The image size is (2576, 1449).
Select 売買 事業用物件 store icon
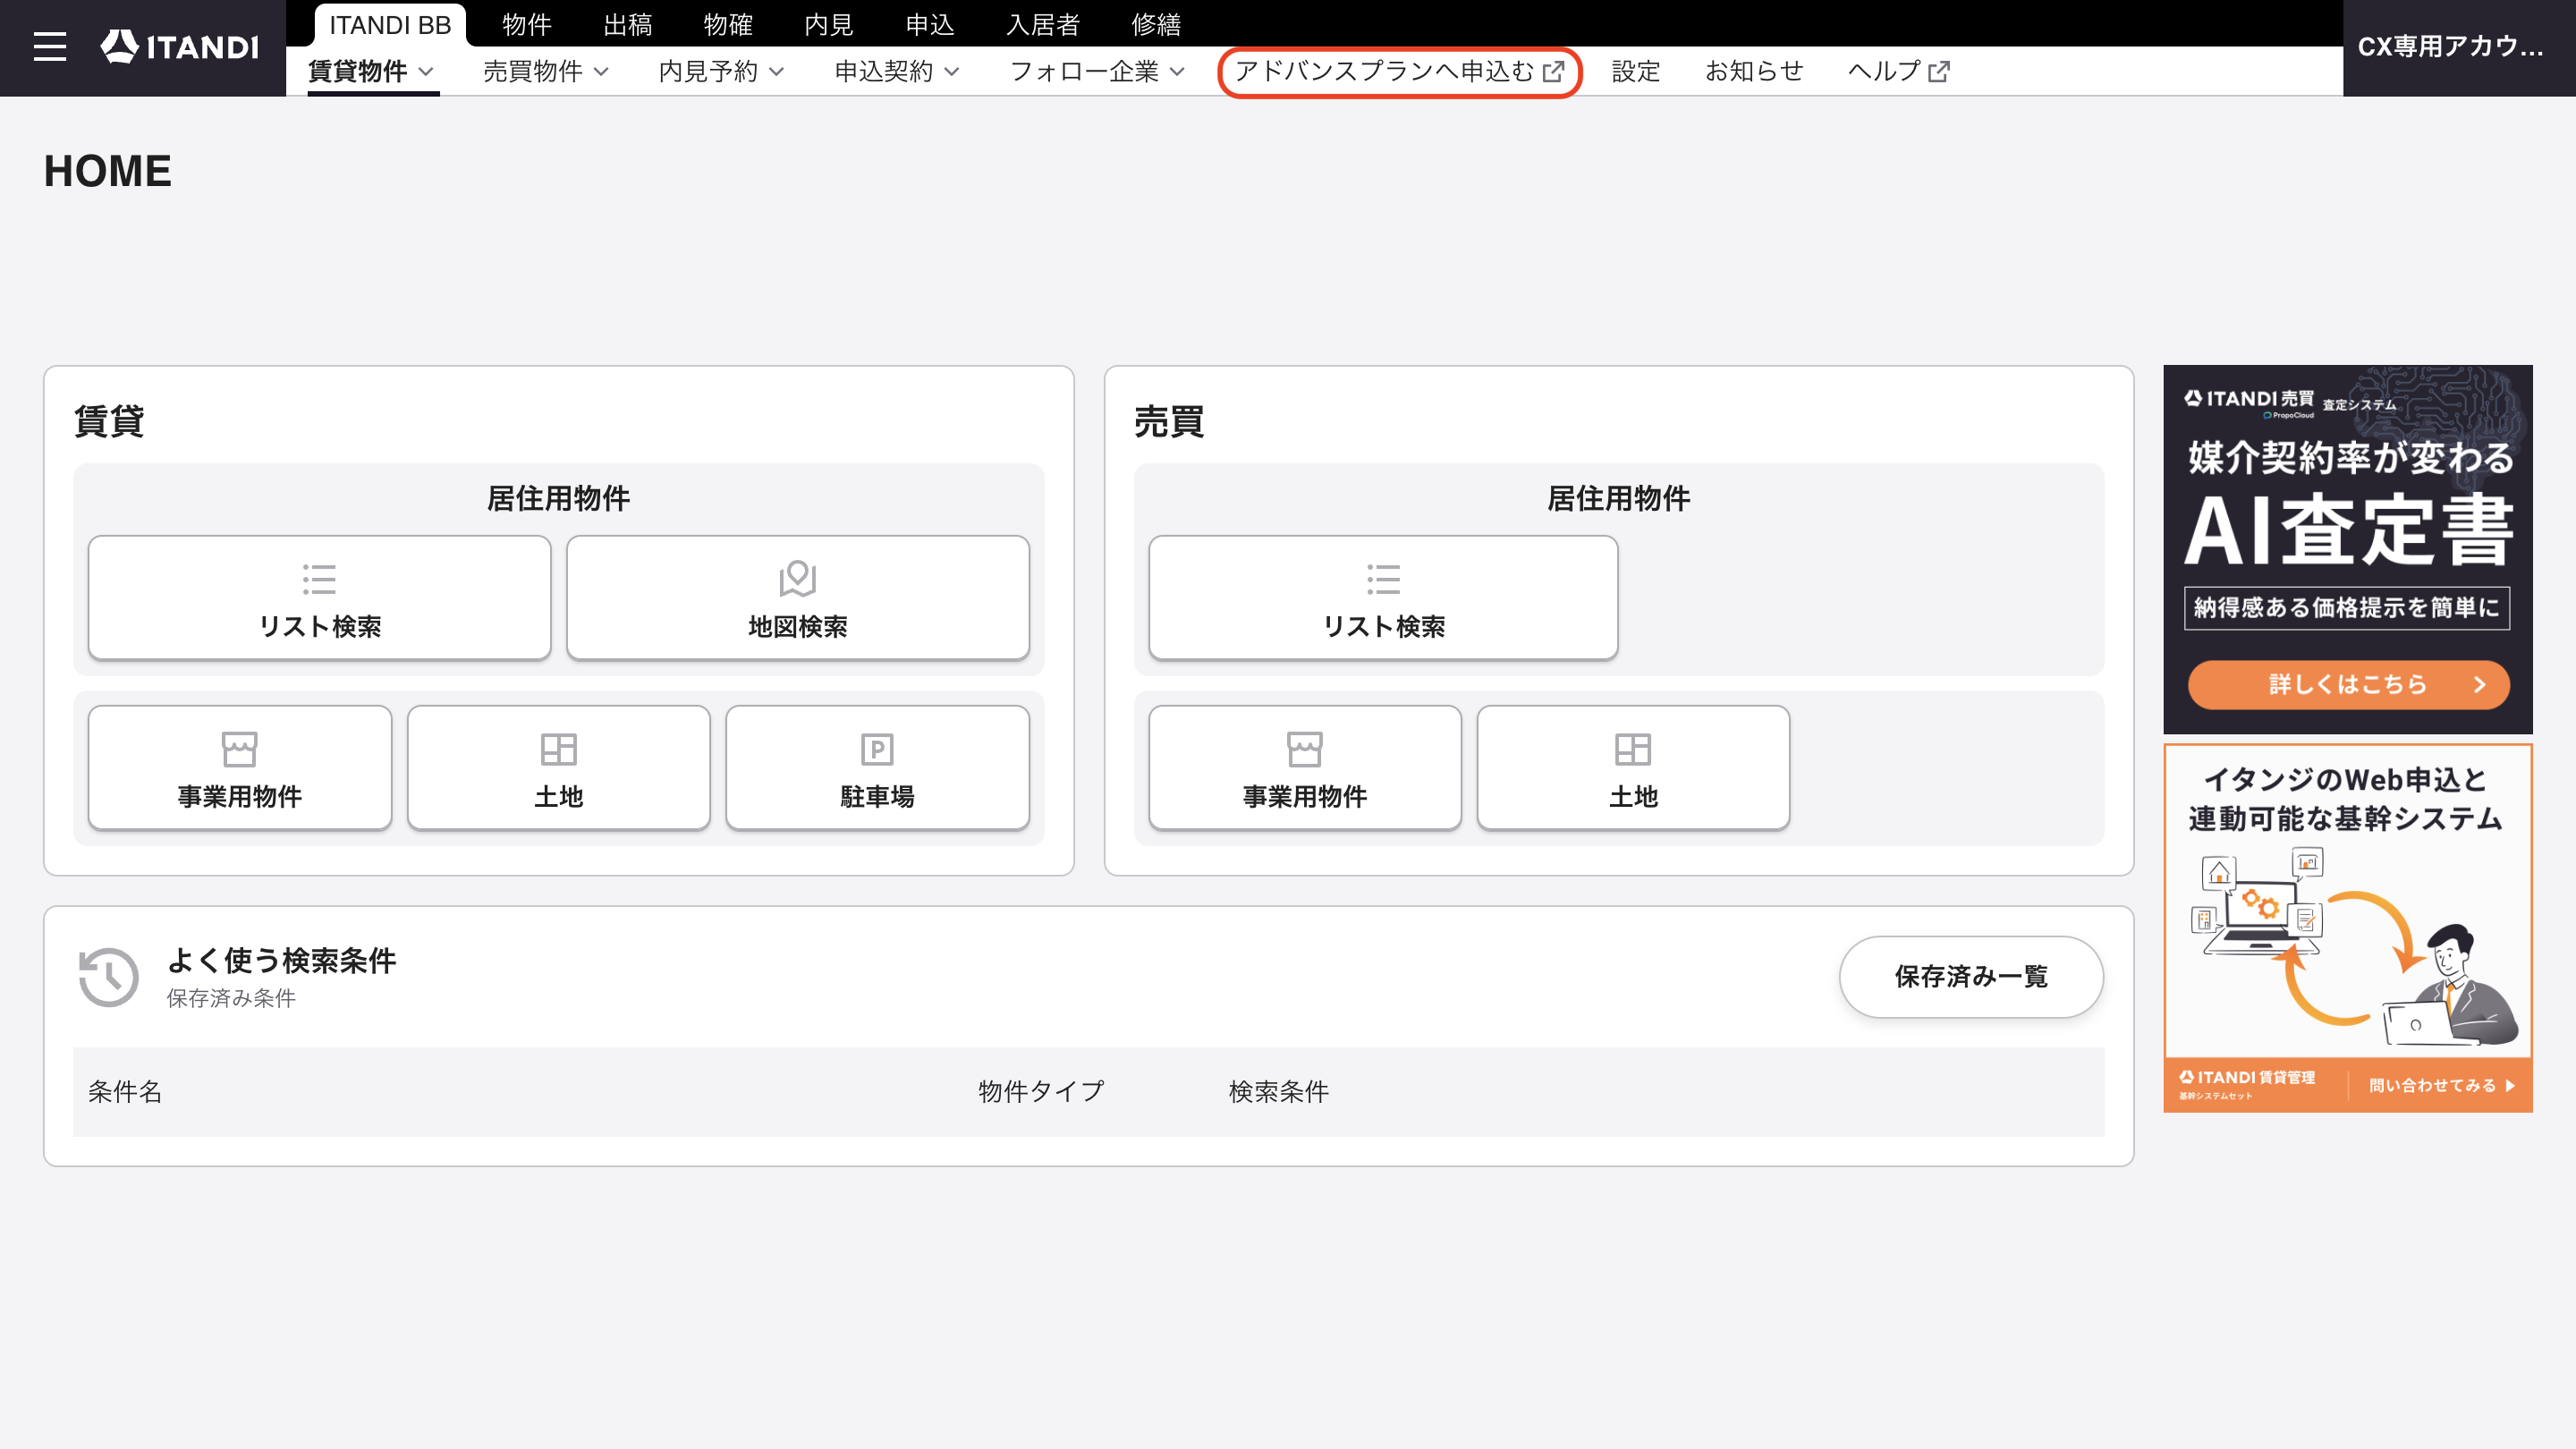pos(1304,749)
